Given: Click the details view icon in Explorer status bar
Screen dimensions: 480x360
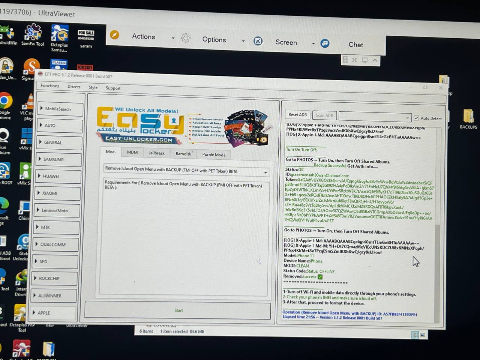Looking at the screenshot, I should click(415, 335).
